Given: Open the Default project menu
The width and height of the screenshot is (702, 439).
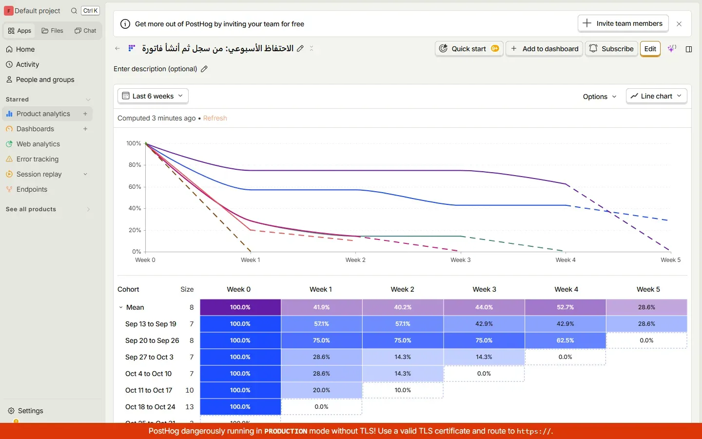Looking at the screenshot, I should (x=32, y=11).
